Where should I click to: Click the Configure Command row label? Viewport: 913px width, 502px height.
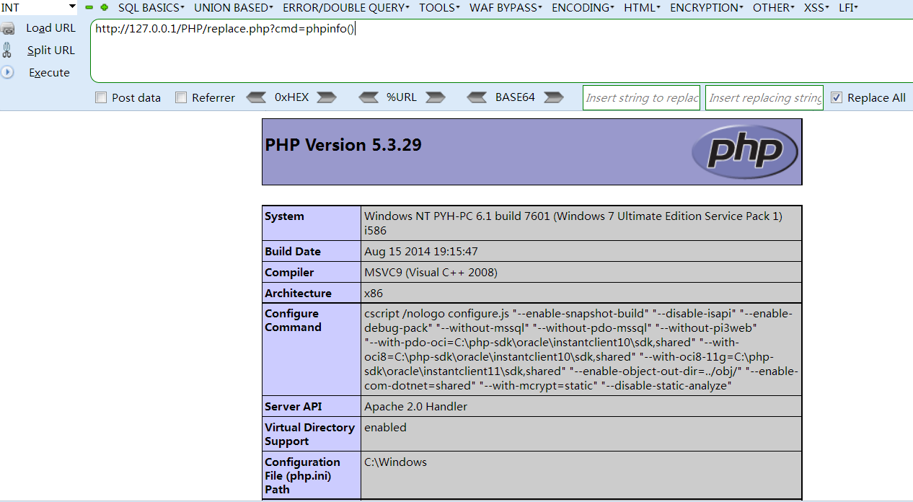(293, 320)
